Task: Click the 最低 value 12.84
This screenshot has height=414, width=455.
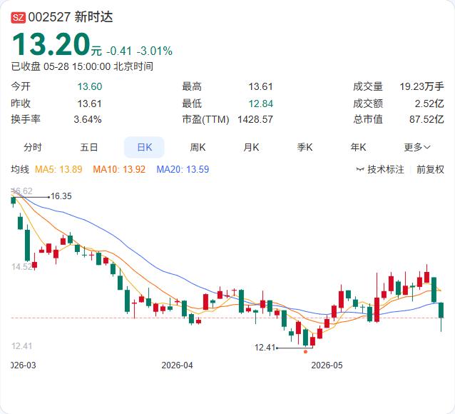Action: pos(260,103)
